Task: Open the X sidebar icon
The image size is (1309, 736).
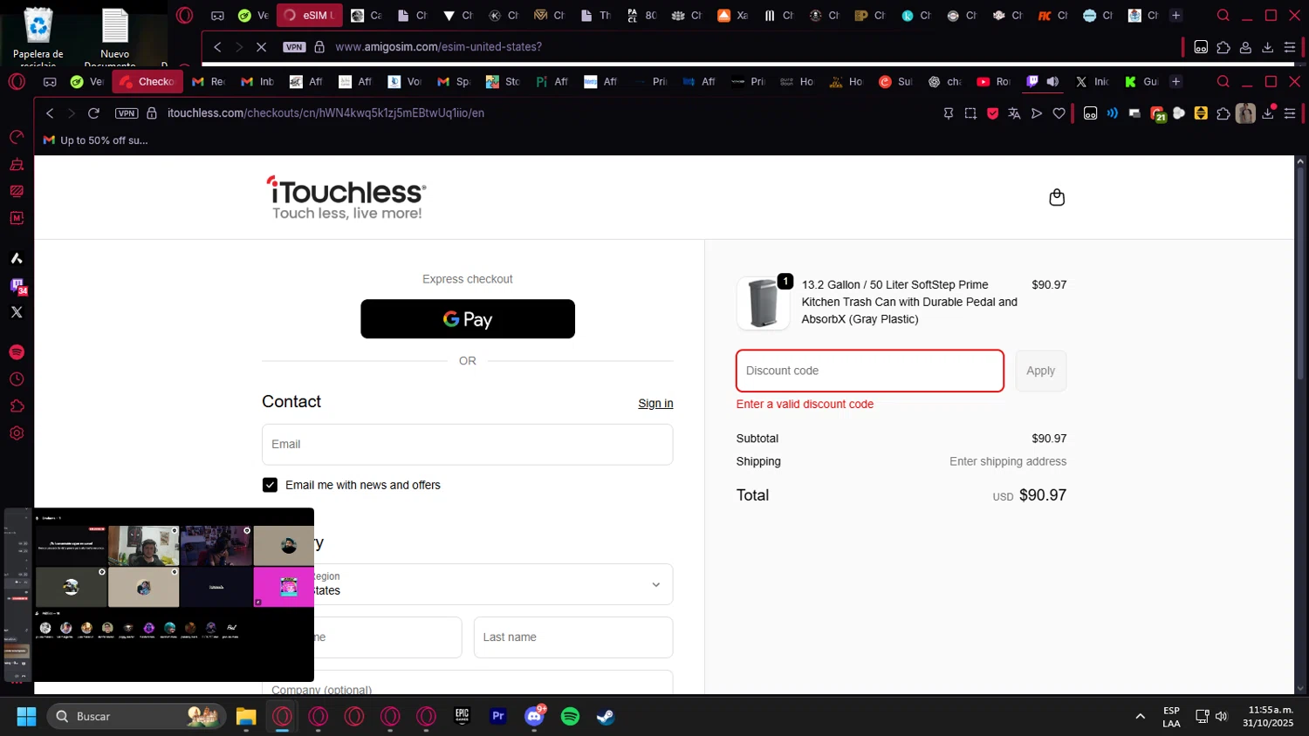Action: point(17,312)
